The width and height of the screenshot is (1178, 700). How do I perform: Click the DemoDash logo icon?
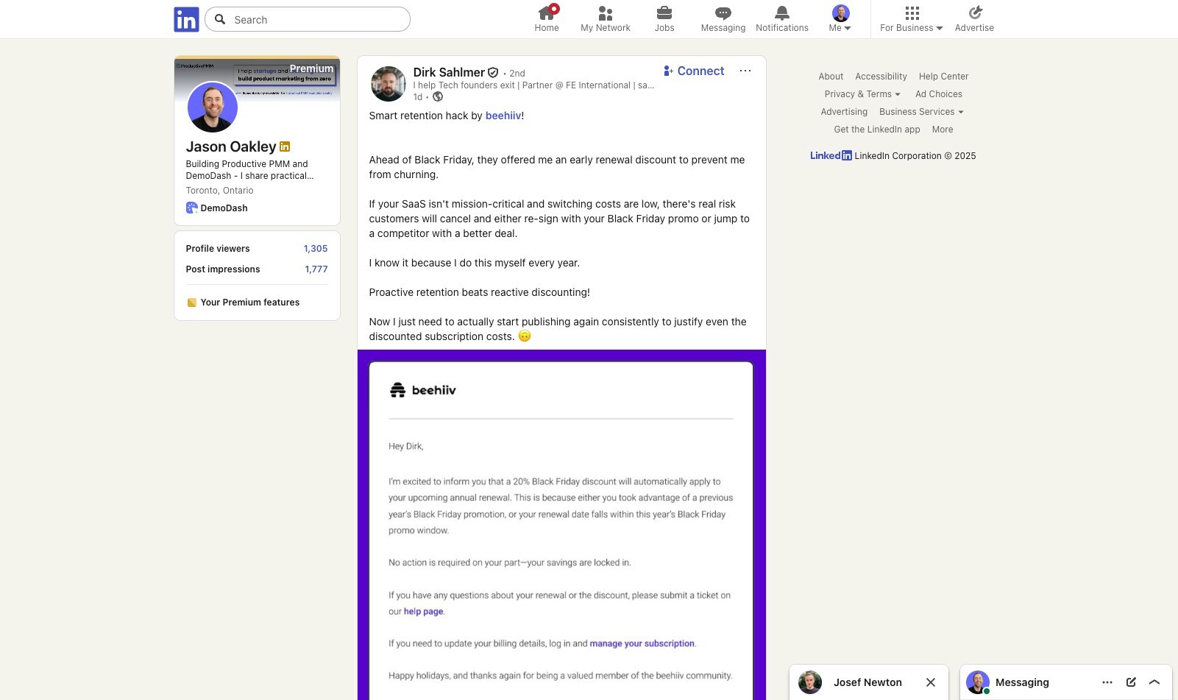click(191, 208)
